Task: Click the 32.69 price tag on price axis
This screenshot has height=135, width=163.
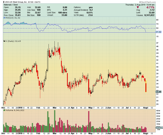Action: 158,92
